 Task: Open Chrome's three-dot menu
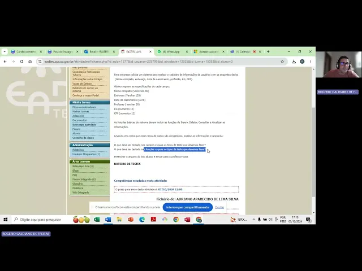[311, 62]
